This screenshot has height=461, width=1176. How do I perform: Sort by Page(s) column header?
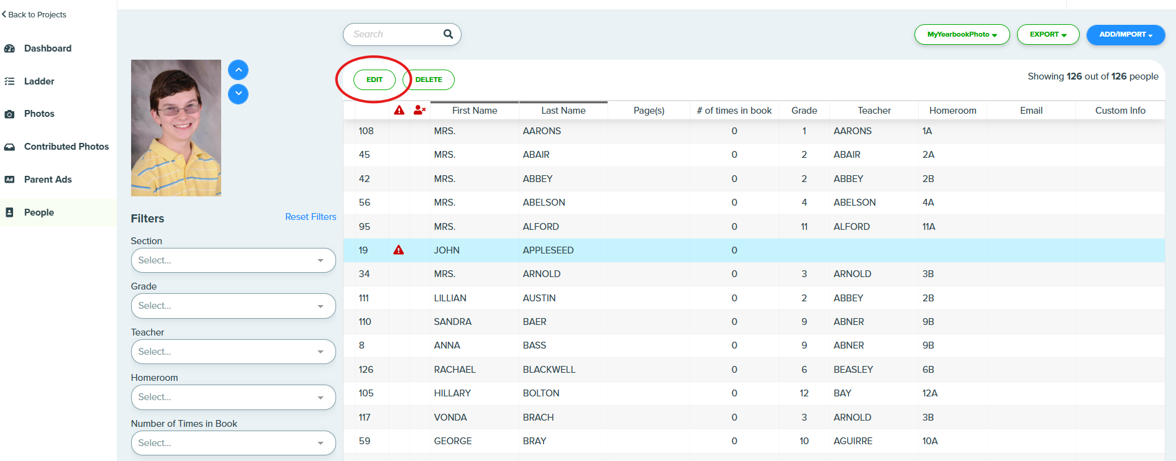[649, 111]
